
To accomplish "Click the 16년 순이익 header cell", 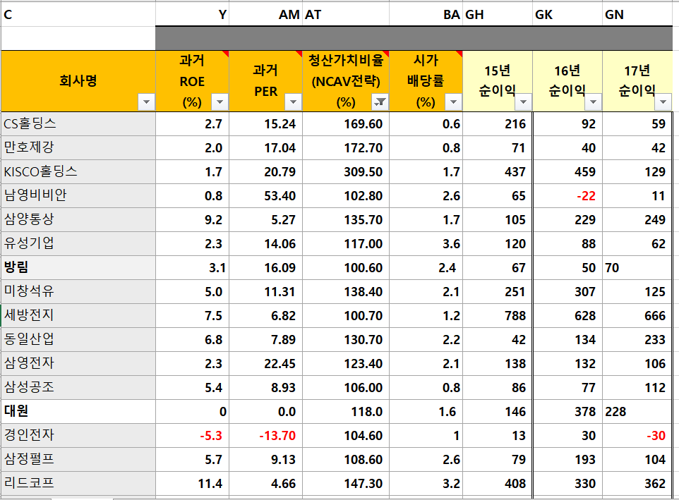I will coord(567,81).
